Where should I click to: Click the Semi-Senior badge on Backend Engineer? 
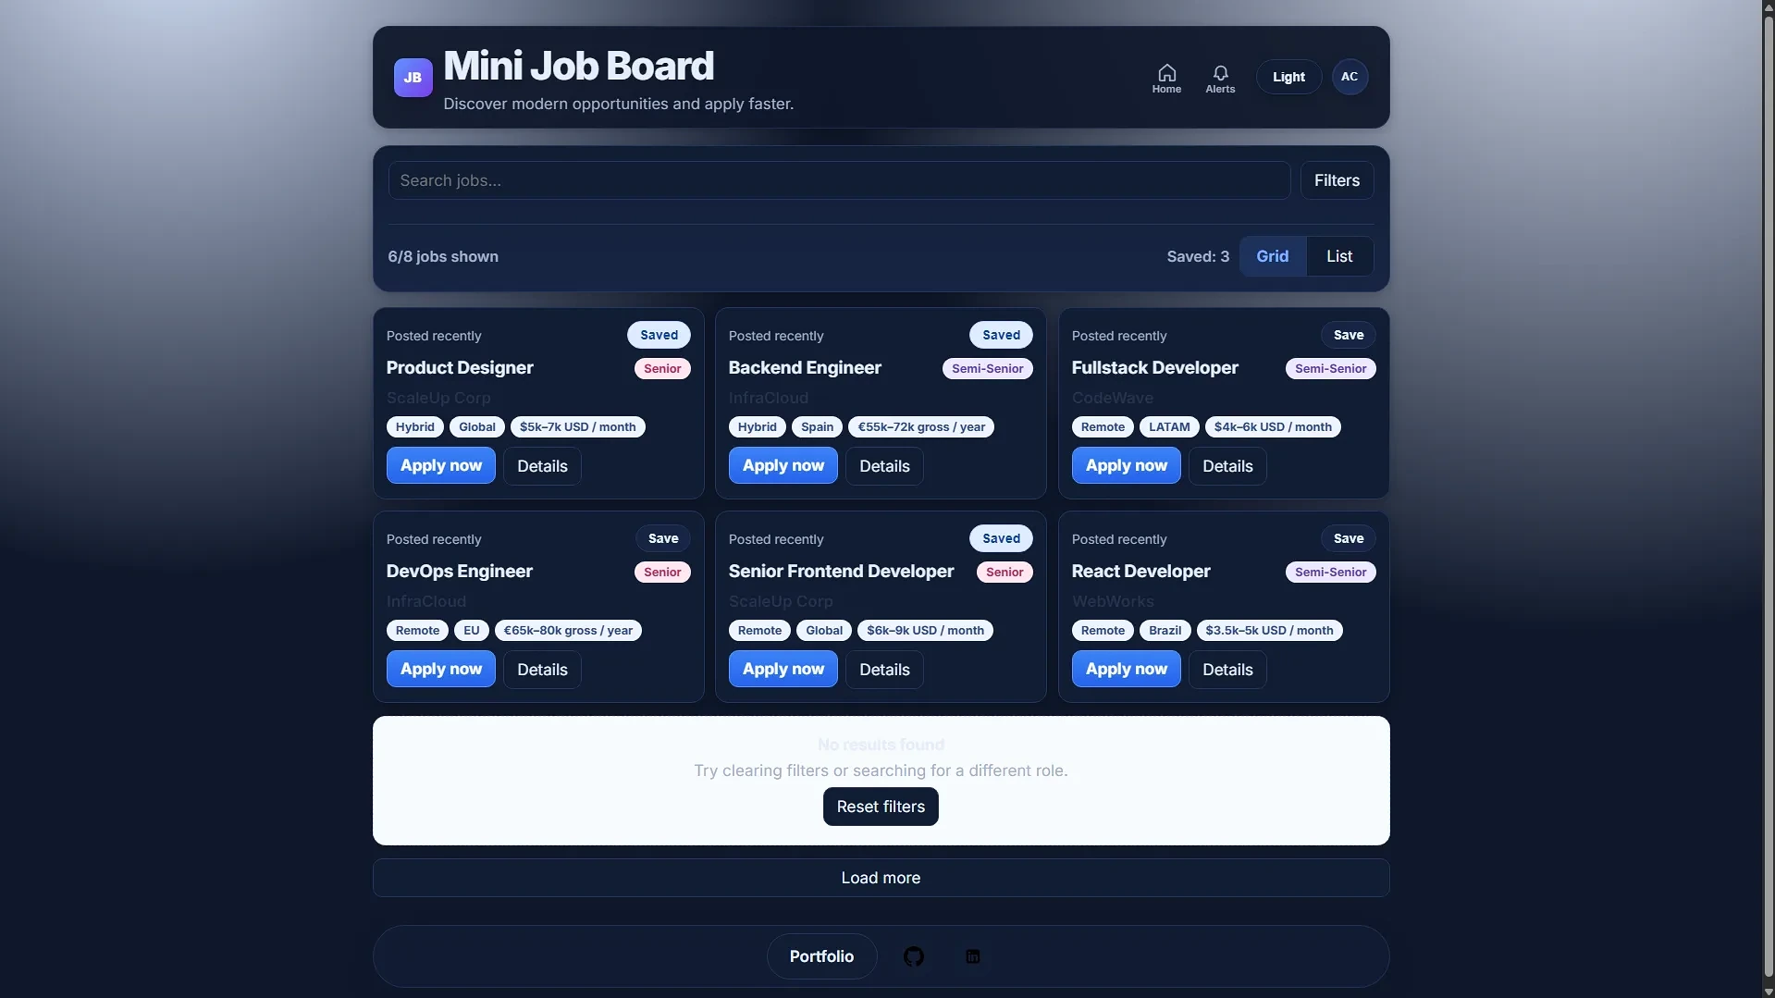[x=987, y=368]
